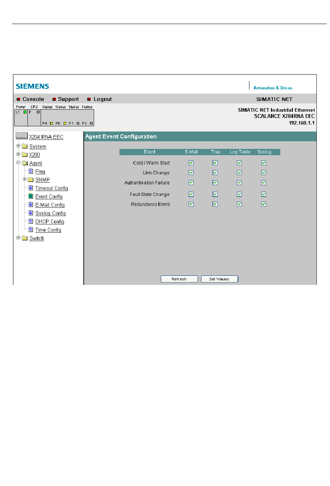The height and width of the screenshot is (486, 330).
Task: Click Logout in the top bar
Action: click(x=103, y=99)
